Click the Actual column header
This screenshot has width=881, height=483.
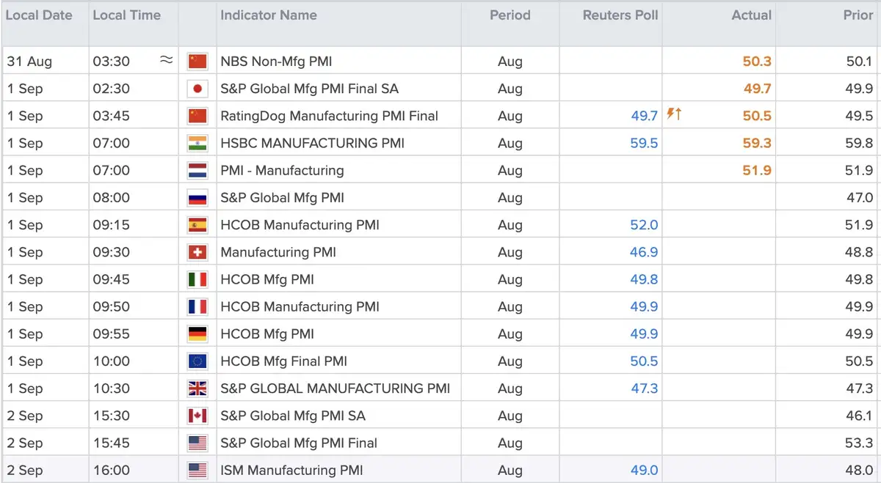tap(752, 15)
